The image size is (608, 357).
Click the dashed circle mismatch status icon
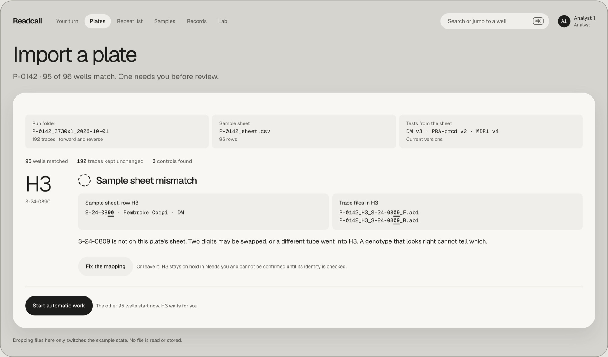(x=84, y=180)
